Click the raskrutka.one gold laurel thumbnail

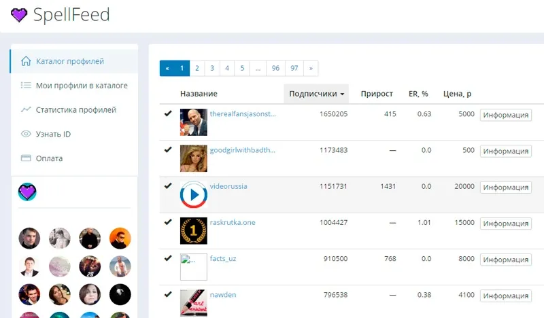[x=194, y=230]
